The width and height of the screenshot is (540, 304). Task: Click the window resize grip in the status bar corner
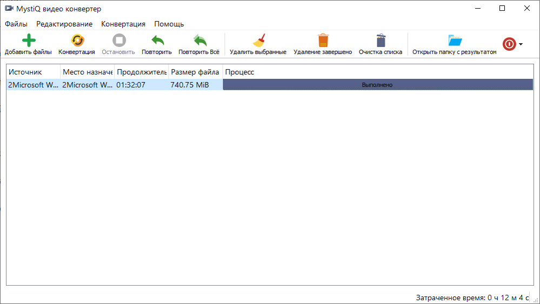tap(535, 300)
